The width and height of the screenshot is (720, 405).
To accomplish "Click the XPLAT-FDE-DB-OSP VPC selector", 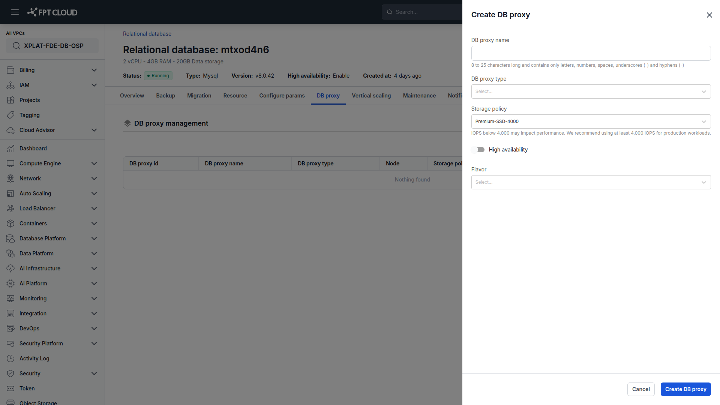I will tap(52, 46).
